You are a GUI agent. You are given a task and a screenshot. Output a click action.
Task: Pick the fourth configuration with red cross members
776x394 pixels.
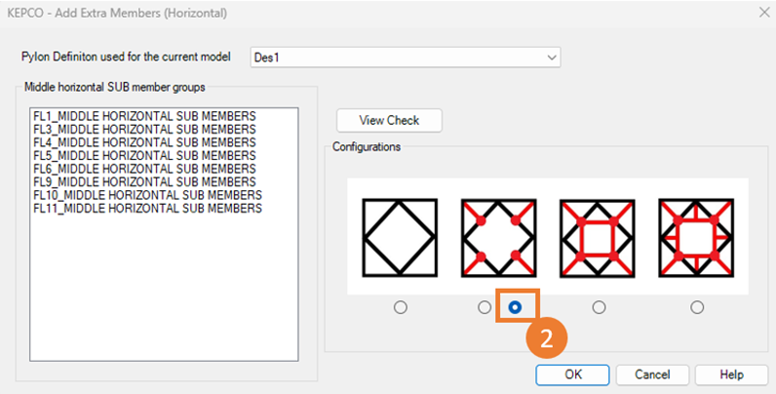click(x=696, y=235)
